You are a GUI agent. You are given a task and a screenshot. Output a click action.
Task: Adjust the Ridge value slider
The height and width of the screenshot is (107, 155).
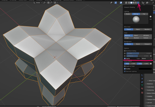click(x=130, y=64)
